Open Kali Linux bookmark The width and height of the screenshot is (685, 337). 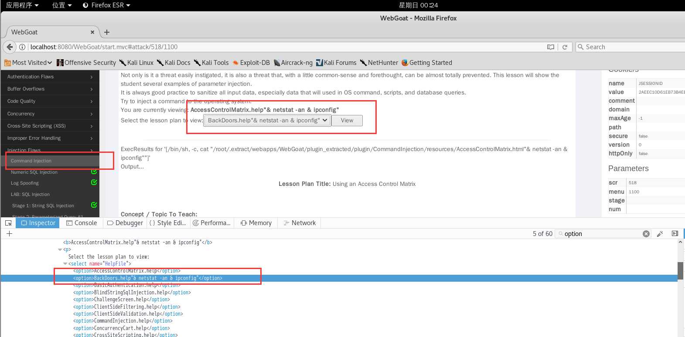136,63
